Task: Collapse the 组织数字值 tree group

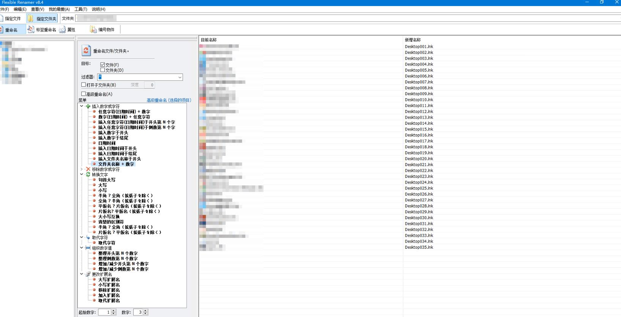Action: pos(82,248)
